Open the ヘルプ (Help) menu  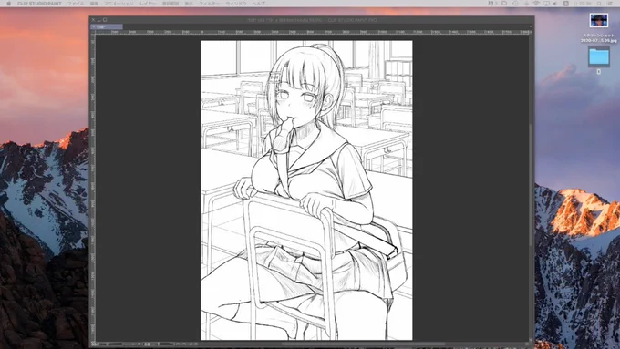[x=259, y=3]
